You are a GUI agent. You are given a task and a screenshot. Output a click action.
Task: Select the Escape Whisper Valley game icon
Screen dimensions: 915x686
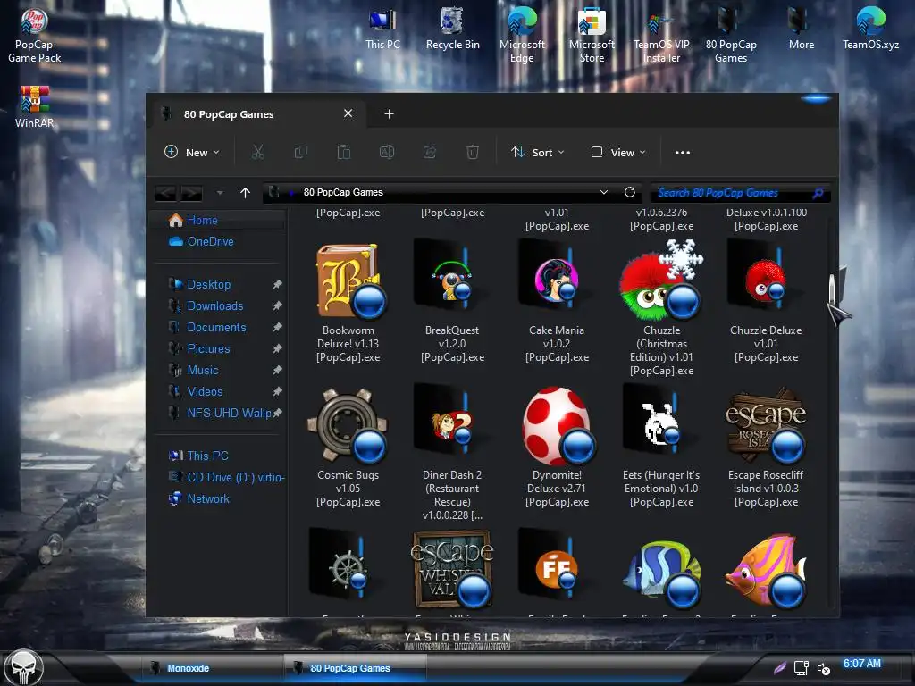pos(452,570)
